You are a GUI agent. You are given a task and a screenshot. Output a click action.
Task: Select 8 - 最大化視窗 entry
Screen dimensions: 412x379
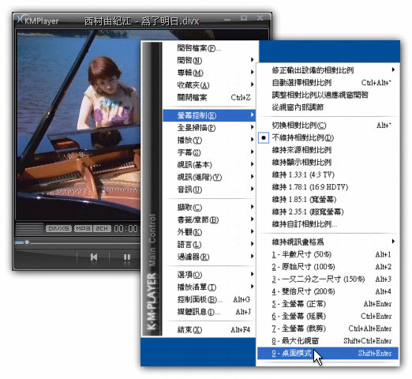coord(328,341)
